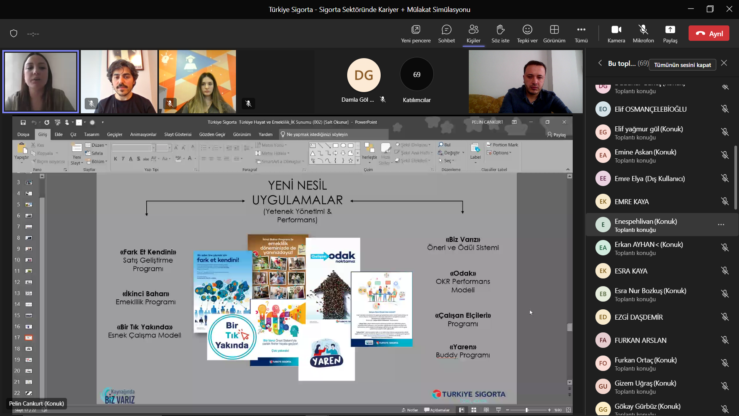Screen dimensions: 739x416
Task: Switch to the Animasyonlar ribbon tab
Action: coord(143,134)
